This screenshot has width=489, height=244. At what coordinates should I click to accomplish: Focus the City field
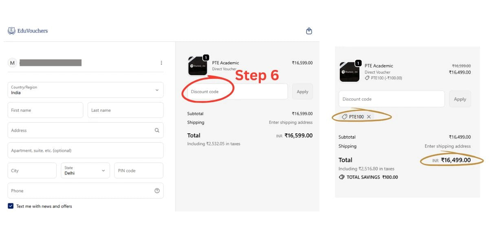32,170
